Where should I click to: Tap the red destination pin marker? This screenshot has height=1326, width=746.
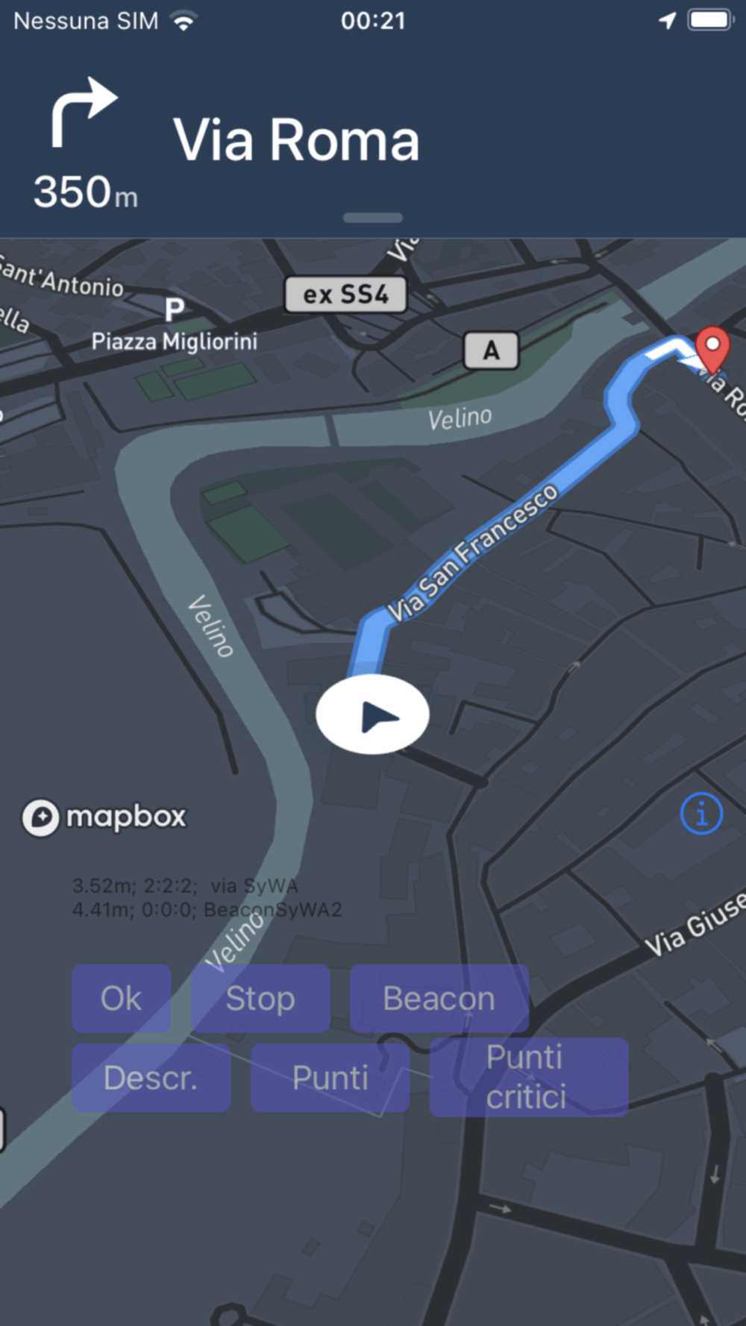click(x=712, y=350)
